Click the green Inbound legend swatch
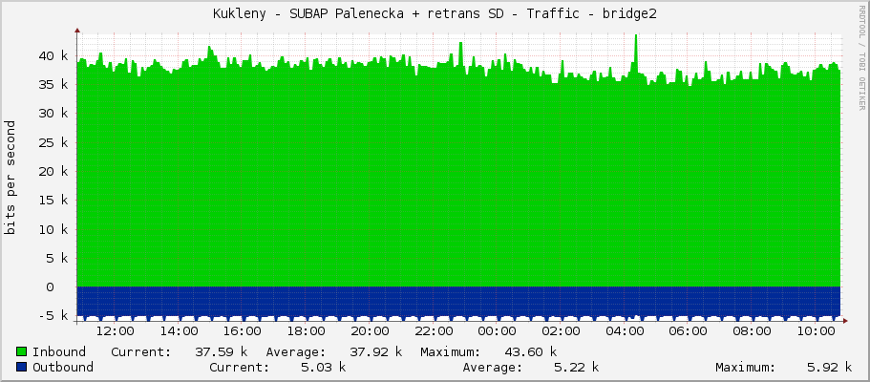Image resolution: width=870 pixels, height=382 pixels. (22, 351)
